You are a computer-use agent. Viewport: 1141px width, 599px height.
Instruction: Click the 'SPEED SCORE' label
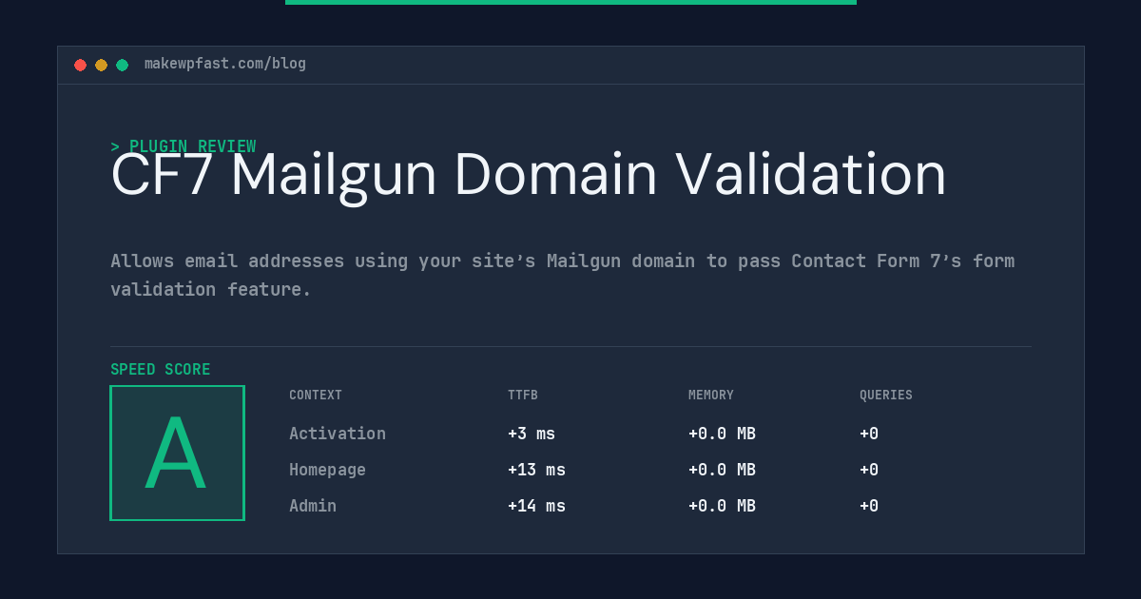[x=161, y=370]
